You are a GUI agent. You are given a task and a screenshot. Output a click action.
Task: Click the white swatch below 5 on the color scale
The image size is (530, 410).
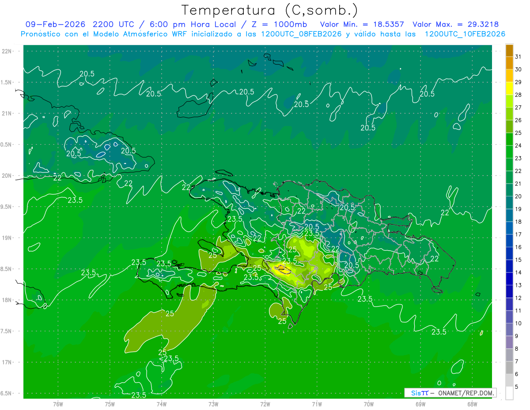pyautogui.click(x=509, y=393)
